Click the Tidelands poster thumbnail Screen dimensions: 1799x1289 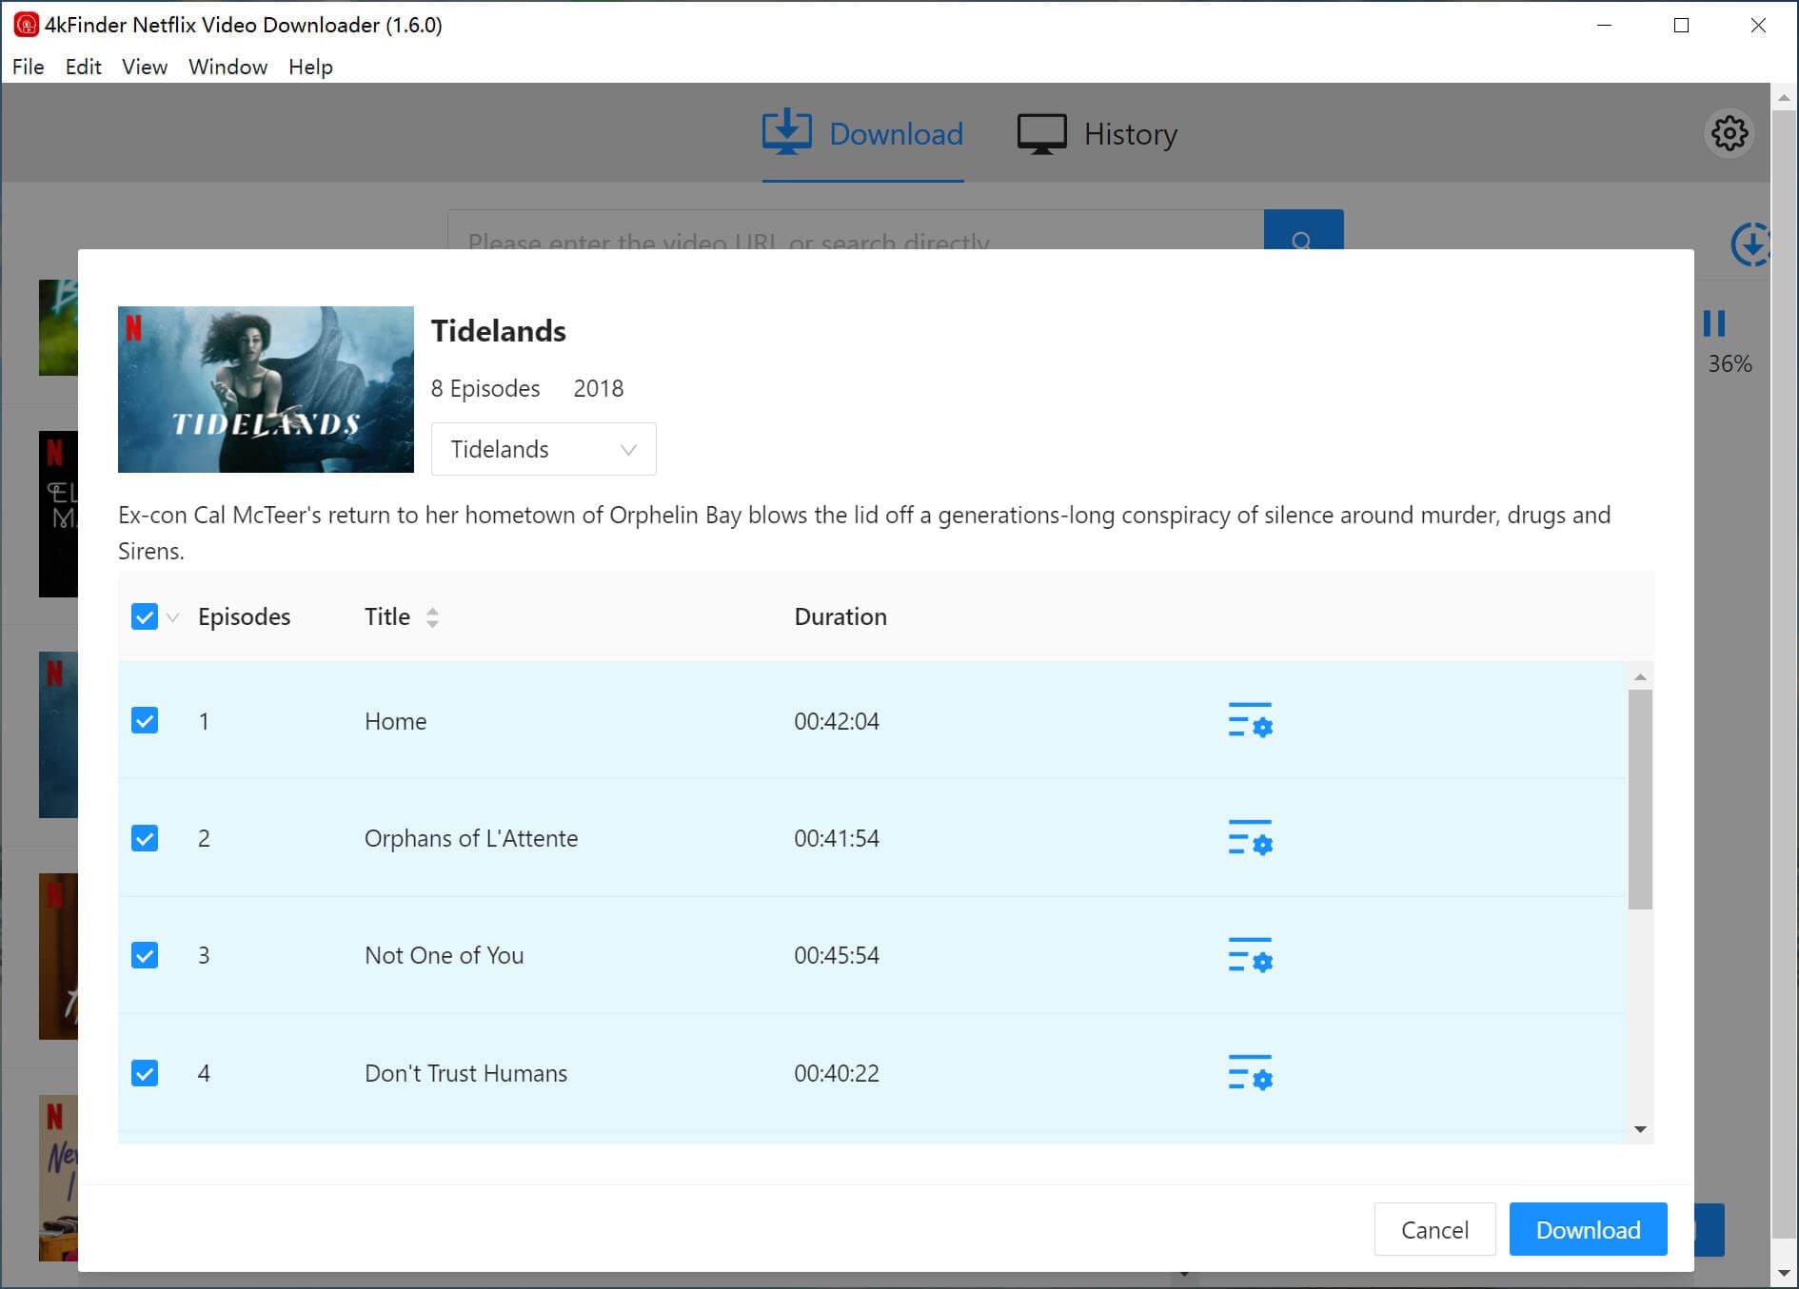(x=266, y=389)
